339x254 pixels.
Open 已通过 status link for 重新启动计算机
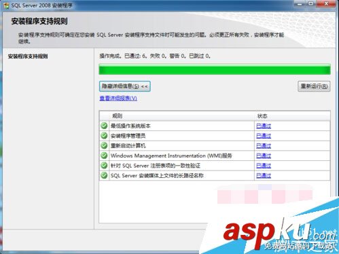[264, 146]
